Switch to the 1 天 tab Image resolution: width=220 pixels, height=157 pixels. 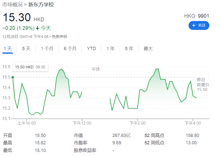click(x=8, y=49)
